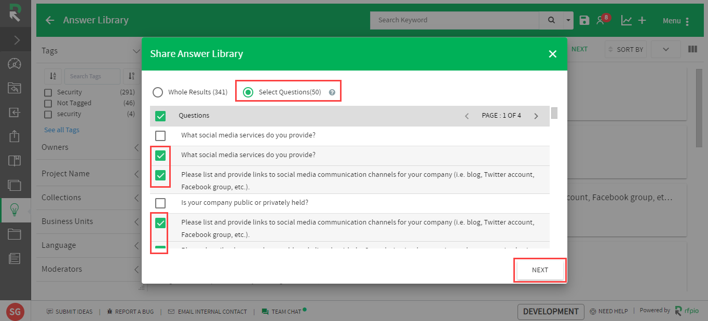Click the RFPIO logo at top left
Image resolution: width=708 pixels, height=321 pixels.
15,12
